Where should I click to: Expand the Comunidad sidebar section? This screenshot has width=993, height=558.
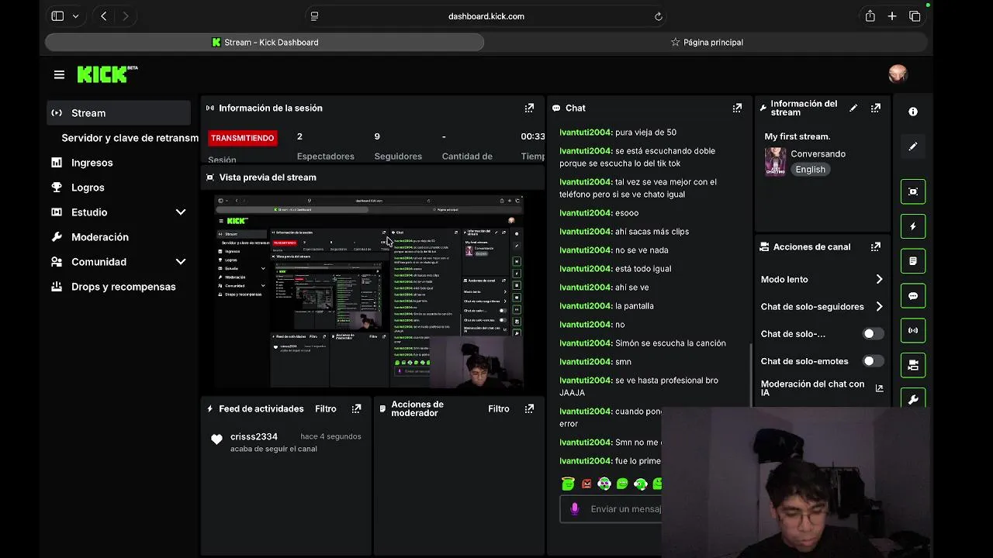[x=181, y=262]
